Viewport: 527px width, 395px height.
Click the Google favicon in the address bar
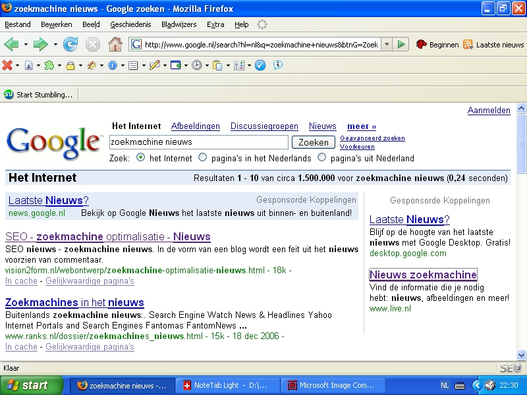[136, 44]
